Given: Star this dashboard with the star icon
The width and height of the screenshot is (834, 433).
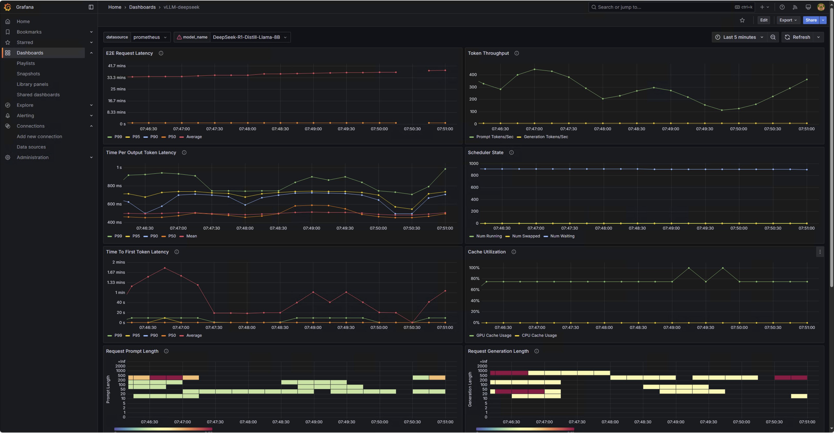Looking at the screenshot, I should (x=742, y=20).
